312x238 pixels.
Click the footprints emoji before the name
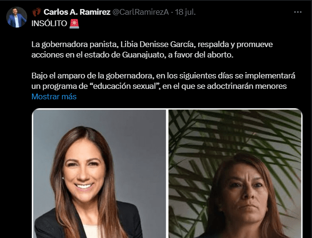(x=37, y=12)
